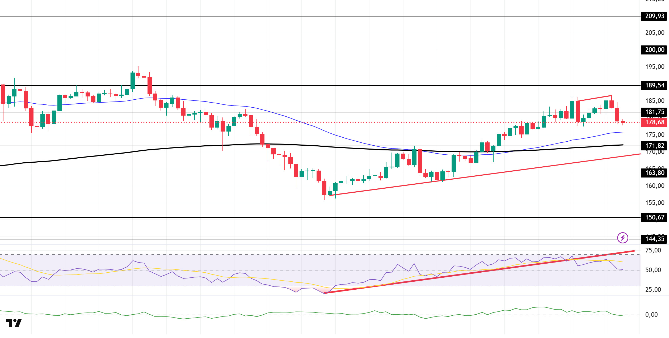This screenshot has height=338, width=669.
Task: Select the 200,00 horizontal line label
Action: pyautogui.click(x=654, y=50)
